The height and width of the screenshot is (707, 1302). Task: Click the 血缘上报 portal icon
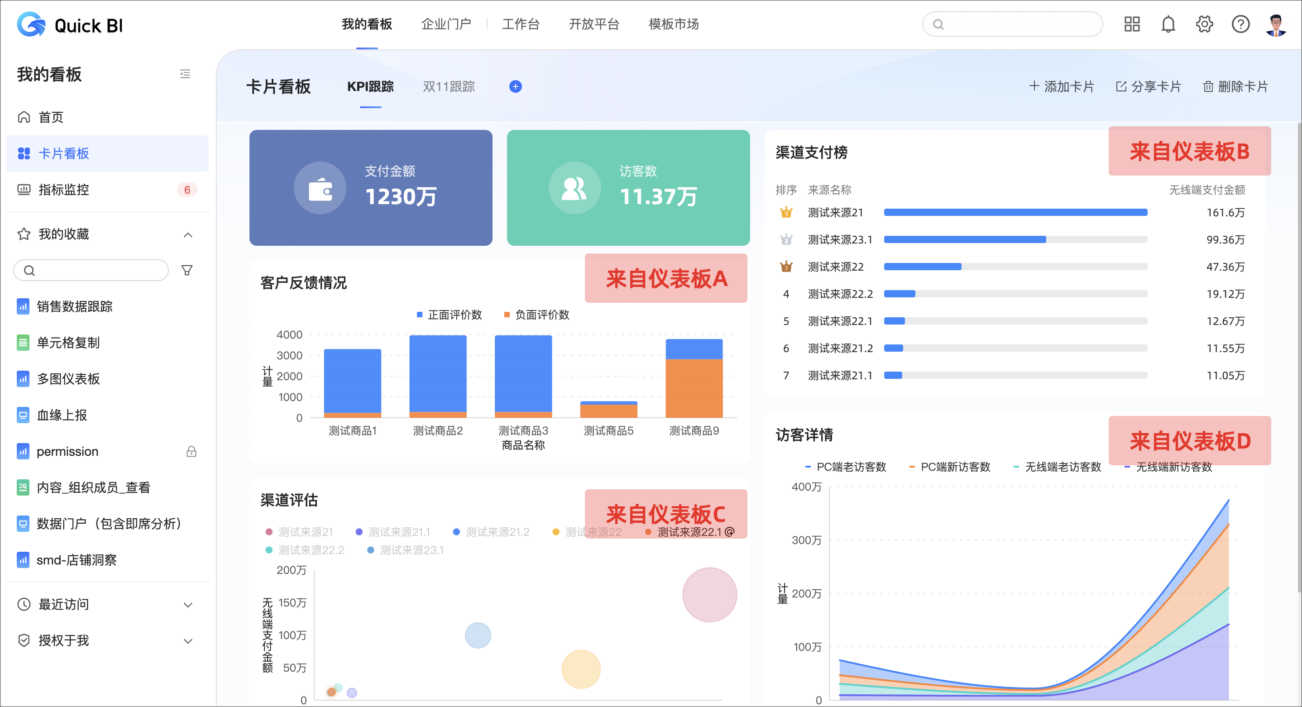[23, 415]
